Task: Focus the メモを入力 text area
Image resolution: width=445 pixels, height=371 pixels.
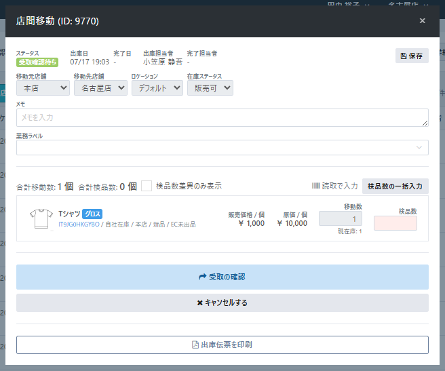Action: [x=222, y=117]
